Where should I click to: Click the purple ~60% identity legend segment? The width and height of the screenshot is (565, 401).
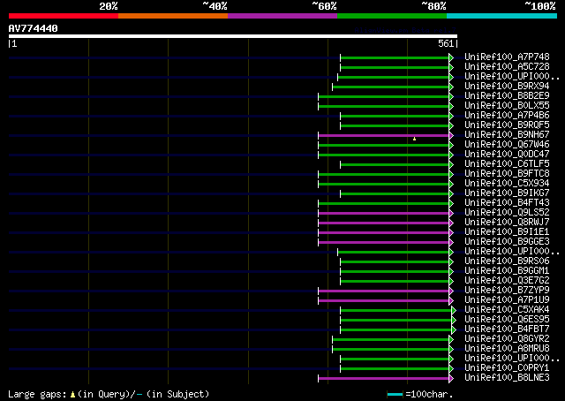click(x=282, y=16)
